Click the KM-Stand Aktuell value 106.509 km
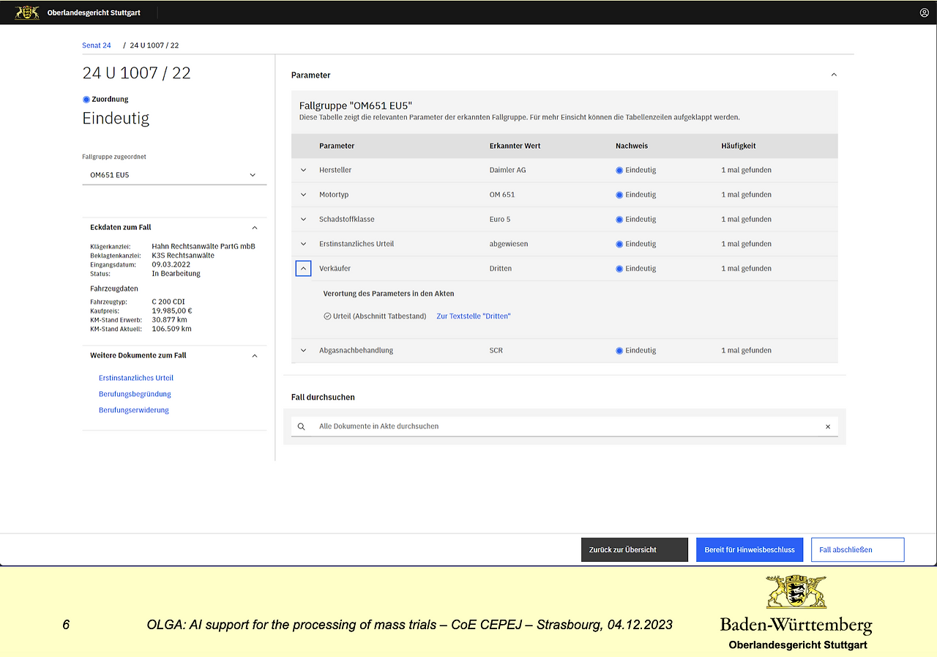This screenshot has width=937, height=657. click(171, 329)
